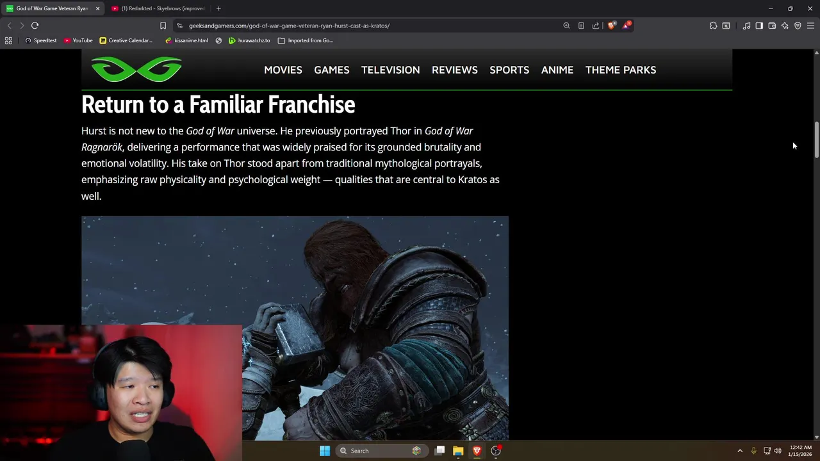Screen dimensions: 820x461
Task: Open site settings icon in address bar
Action: 180,26
